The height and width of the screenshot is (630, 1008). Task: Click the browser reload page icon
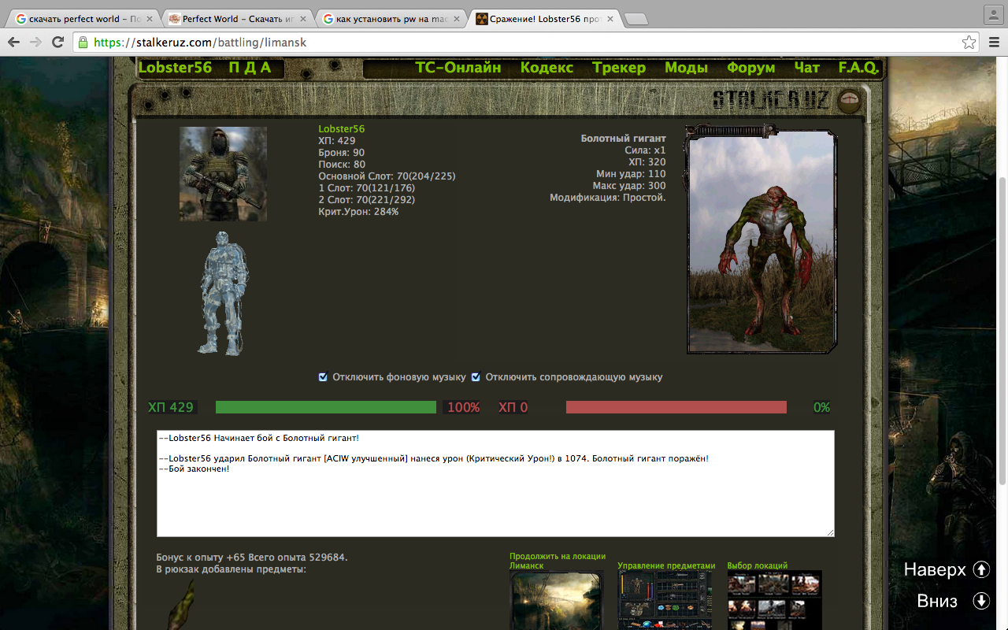(57, 43)
